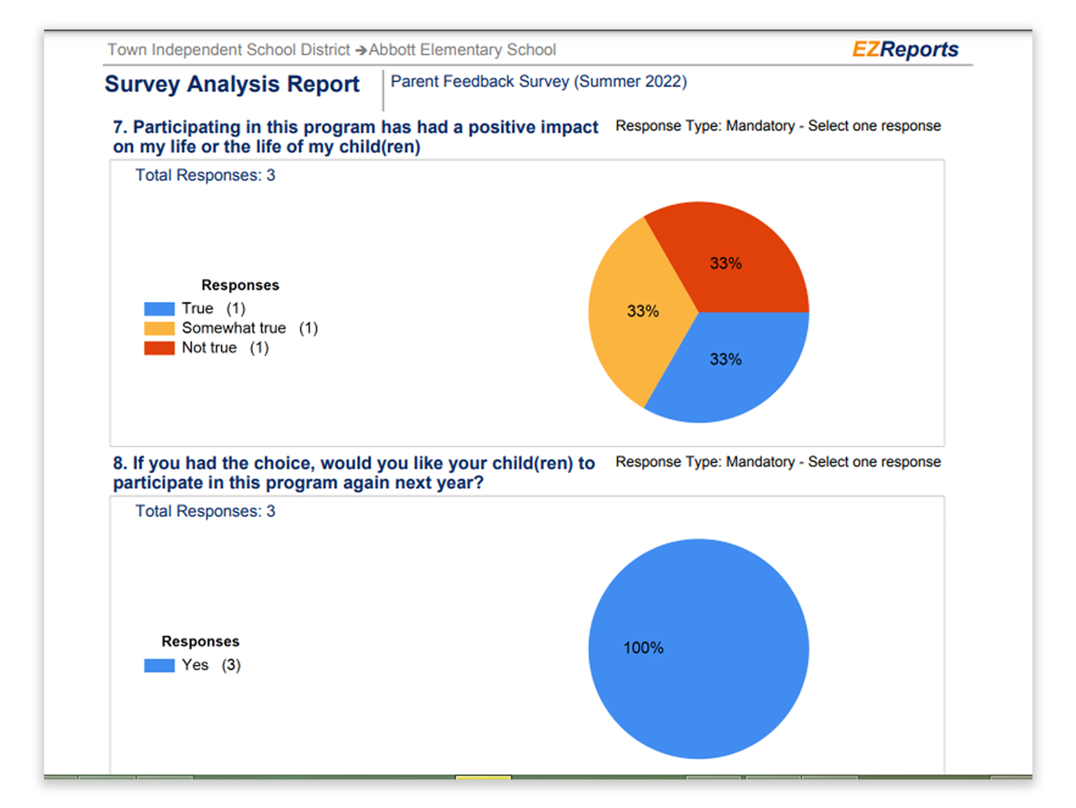Click the breadcrumb arrow between district and school

360,50
